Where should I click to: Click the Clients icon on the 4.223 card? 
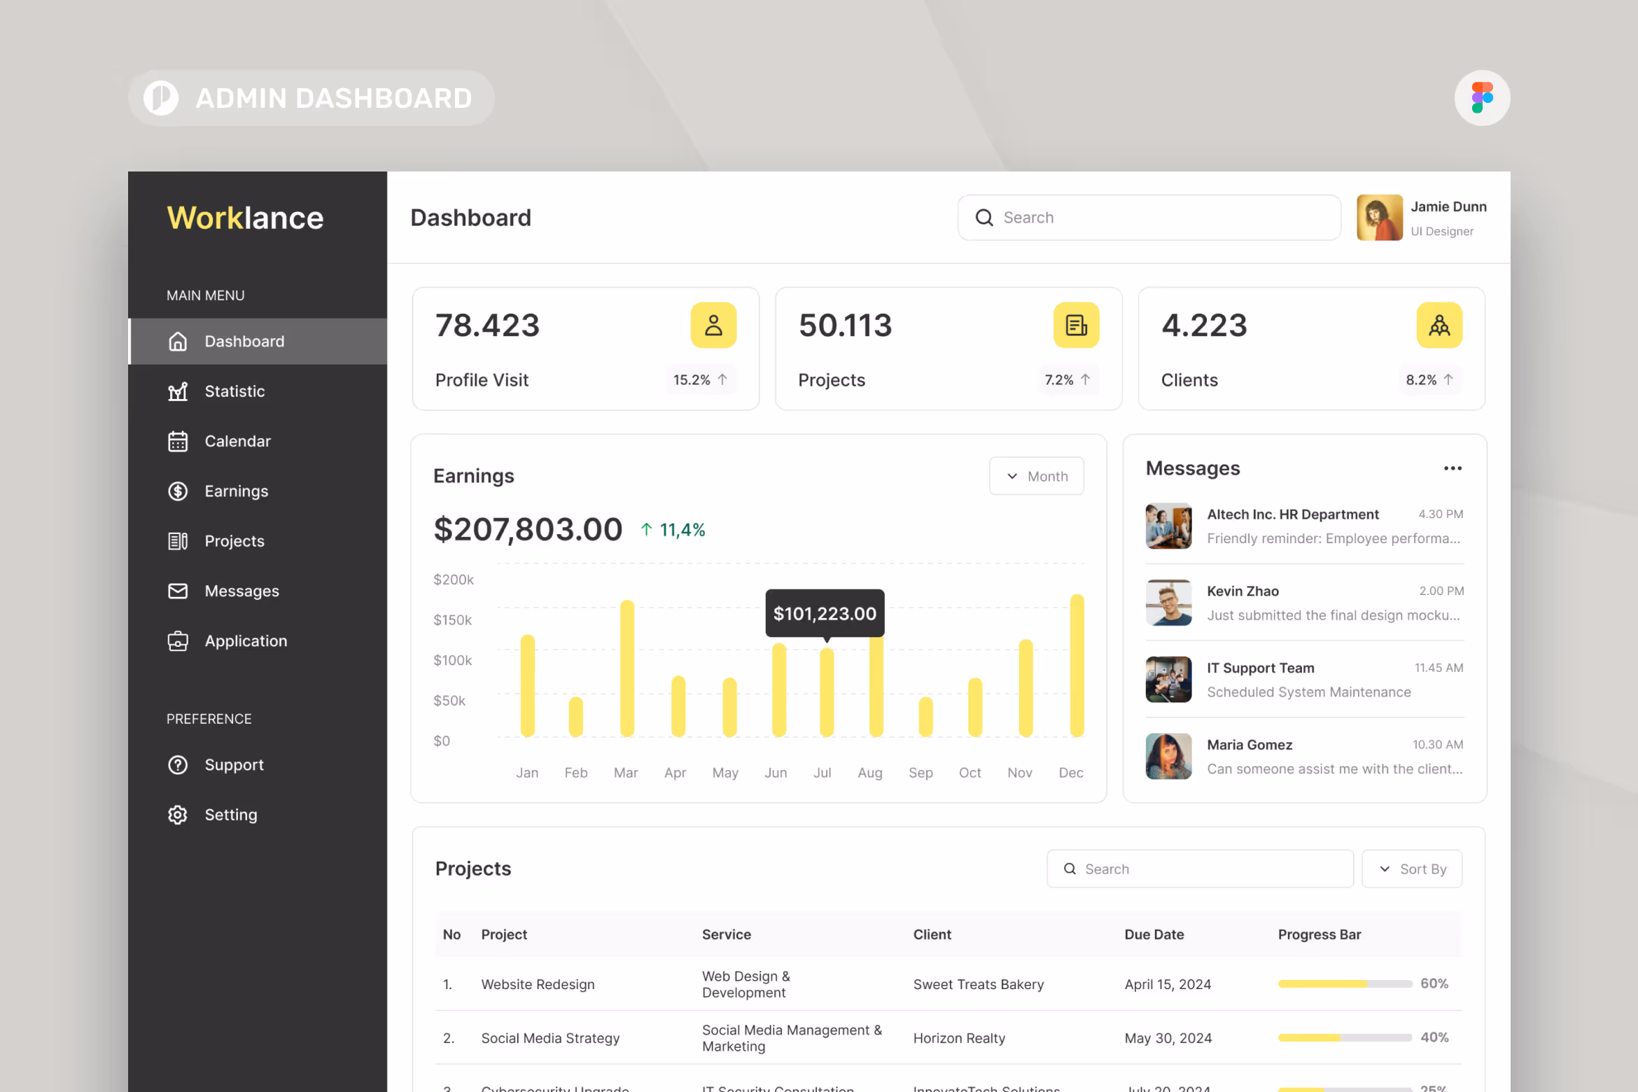pyautogui.click(x=1439, y=324)
